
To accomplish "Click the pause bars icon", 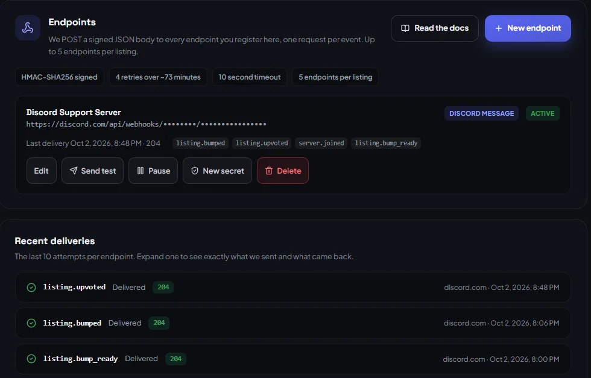I will tap(140, 171).
